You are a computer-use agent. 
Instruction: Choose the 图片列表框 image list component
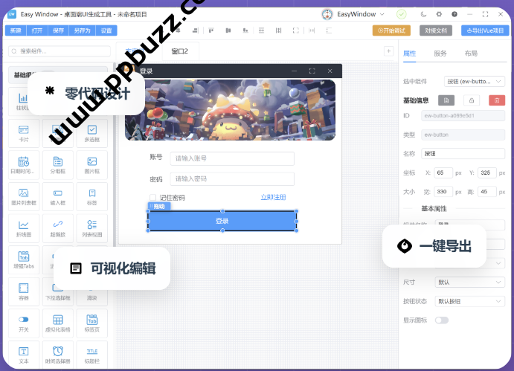24,196
